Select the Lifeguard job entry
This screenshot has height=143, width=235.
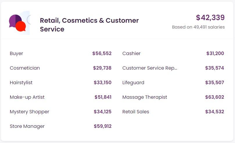pyautogui.click(x=133, y=82)
